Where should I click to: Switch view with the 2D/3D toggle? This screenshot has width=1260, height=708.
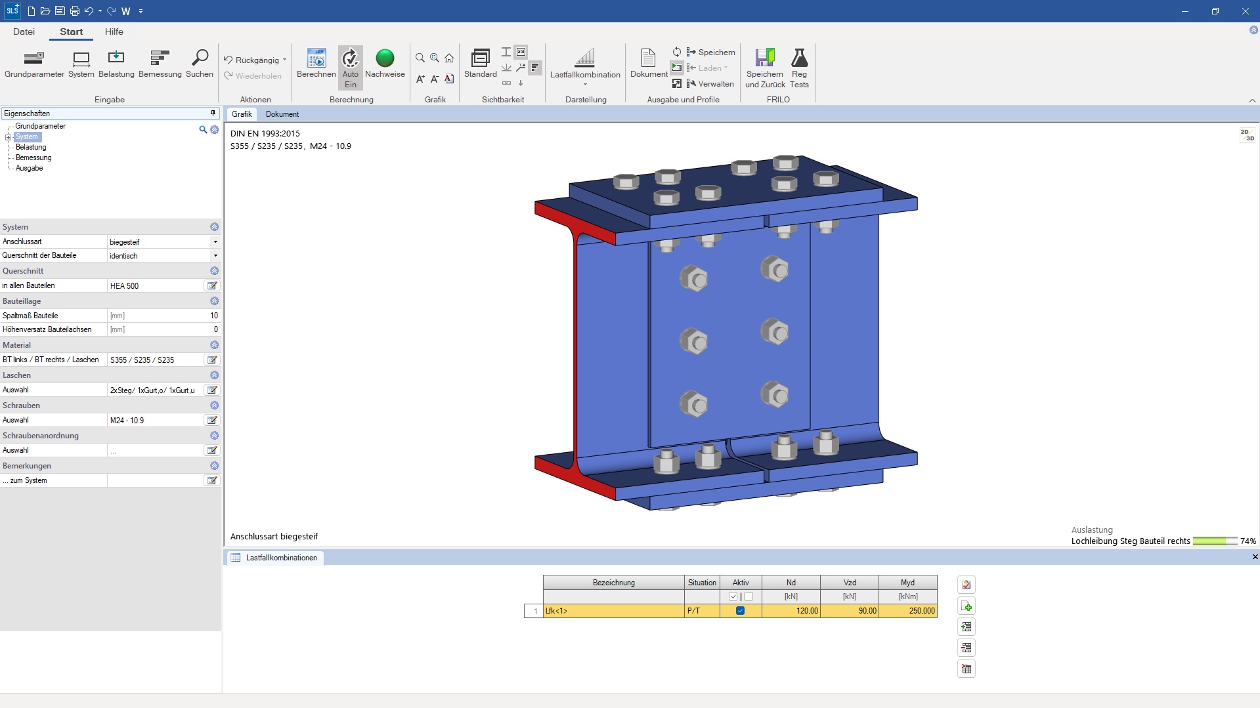pyautogui.click(x=1247, y=135)
